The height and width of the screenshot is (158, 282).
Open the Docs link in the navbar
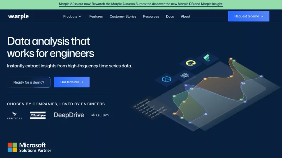point(170,17)
